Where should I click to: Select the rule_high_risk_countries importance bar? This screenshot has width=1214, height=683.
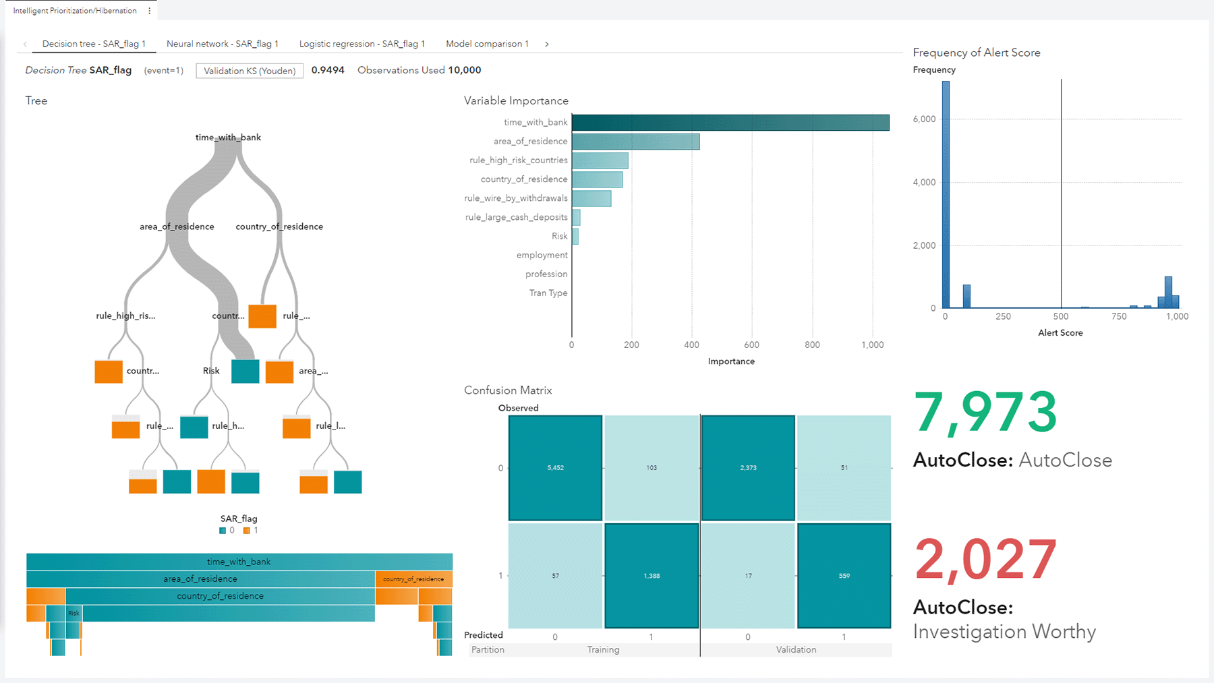pos(600,160)
